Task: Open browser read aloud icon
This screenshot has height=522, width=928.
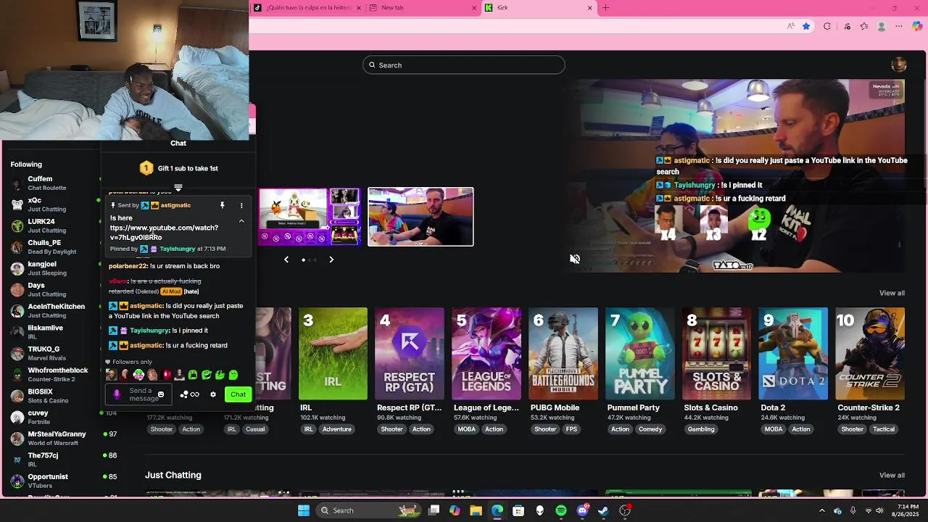Action: tap(790, 27)
